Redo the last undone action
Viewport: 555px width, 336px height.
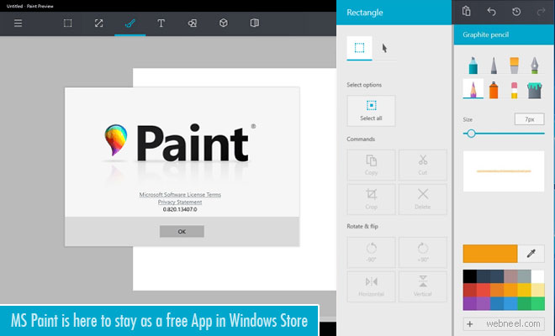pos(541,12)
